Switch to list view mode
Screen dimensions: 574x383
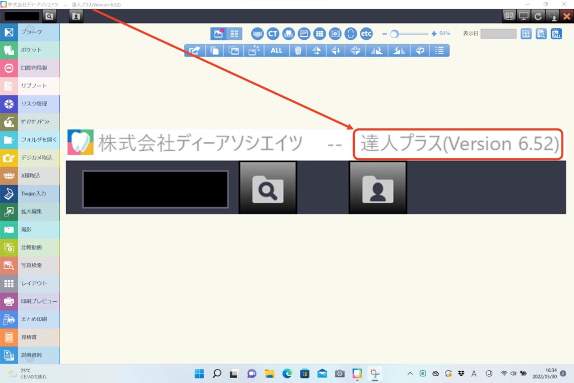pyautogui.click(x=234, y=34)
